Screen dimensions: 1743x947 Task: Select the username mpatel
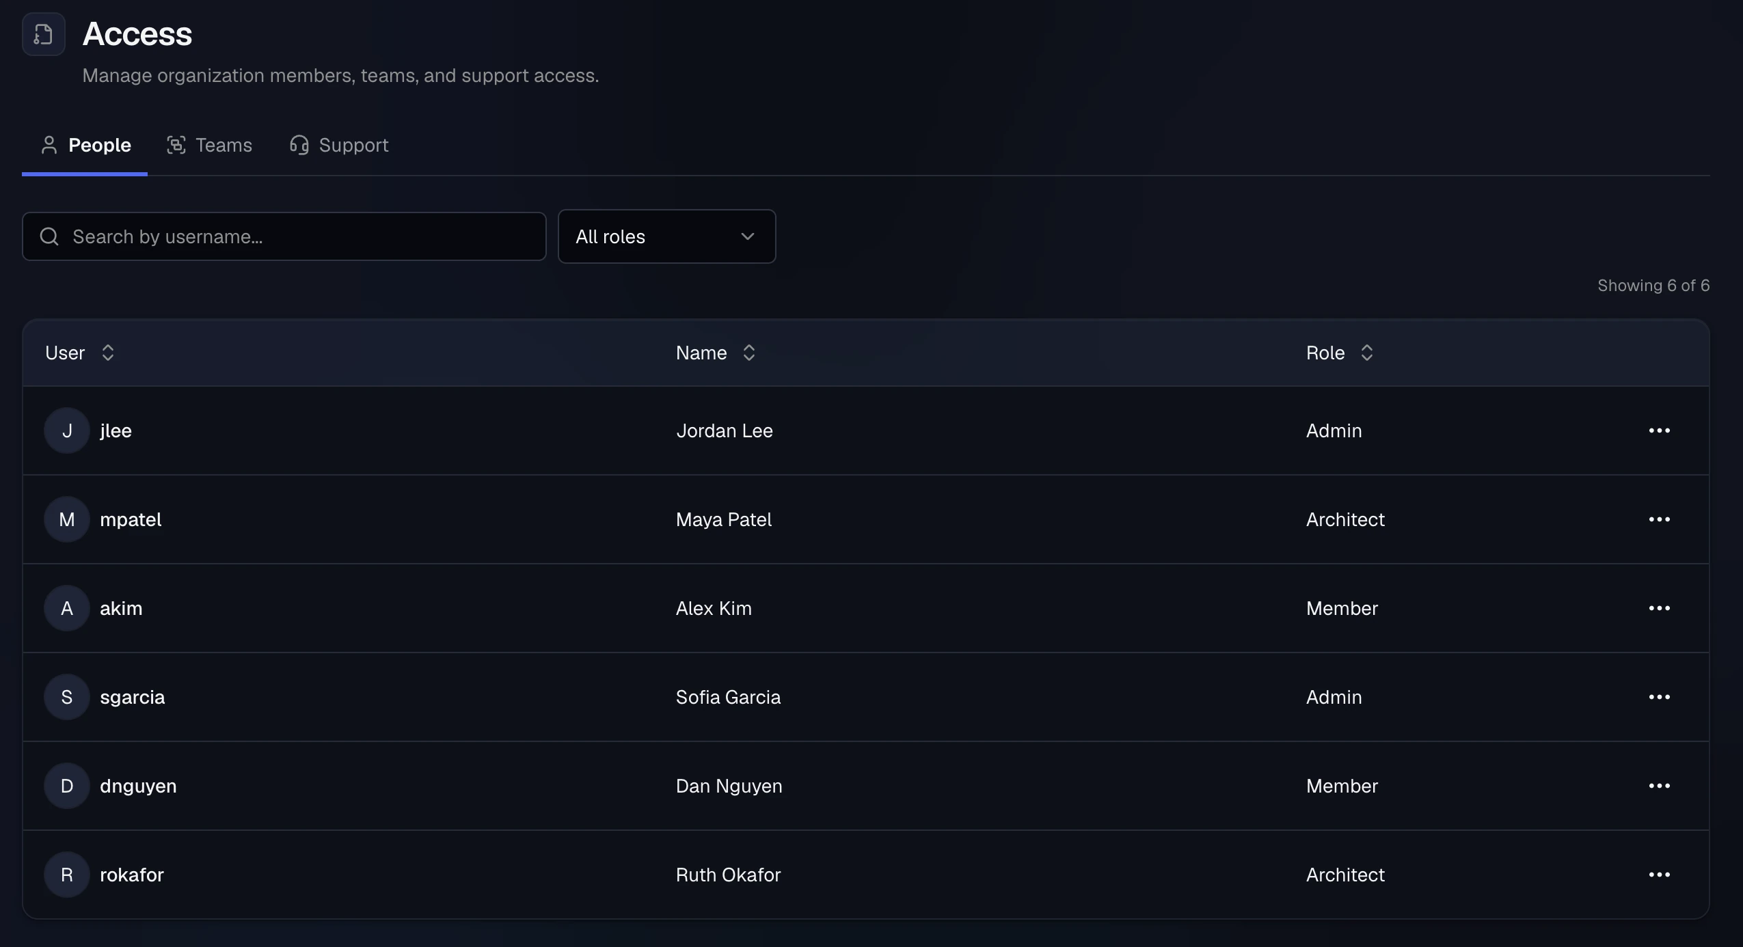click(131, 520)
